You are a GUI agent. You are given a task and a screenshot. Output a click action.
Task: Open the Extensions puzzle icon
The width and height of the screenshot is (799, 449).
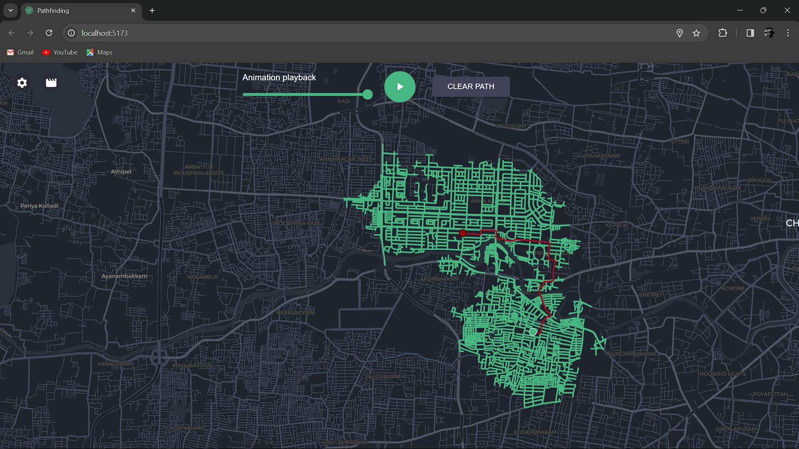tap(723, 33)
